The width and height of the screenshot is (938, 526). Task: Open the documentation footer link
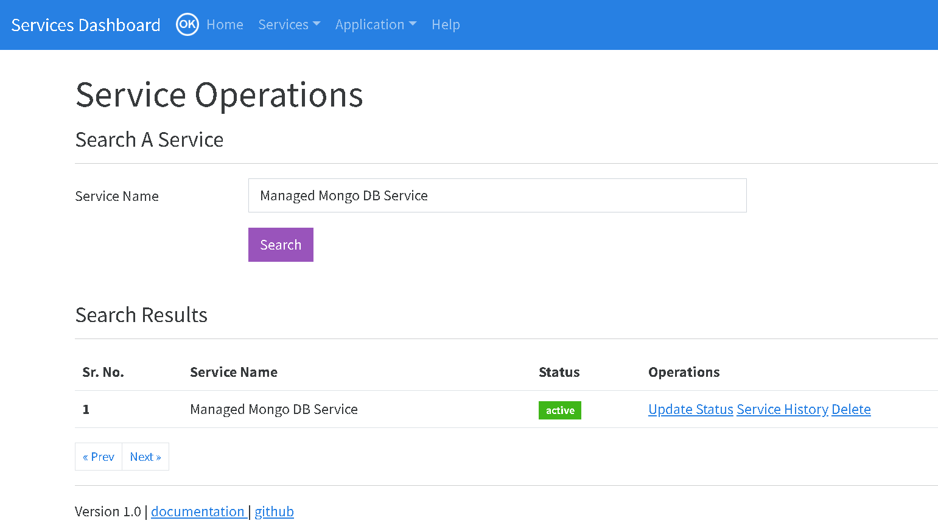pos(198,511)
